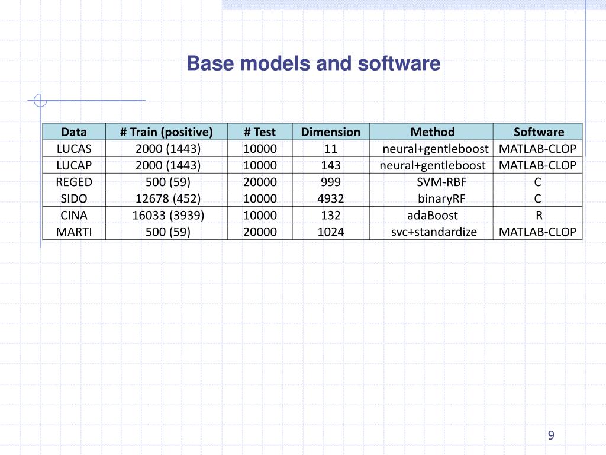The image size is (606, 455).
Task: Click the dimension value '132'
Action: click(331, 215)
